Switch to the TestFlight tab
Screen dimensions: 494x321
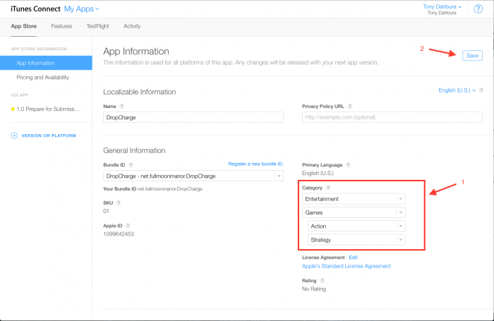(97, 27)
